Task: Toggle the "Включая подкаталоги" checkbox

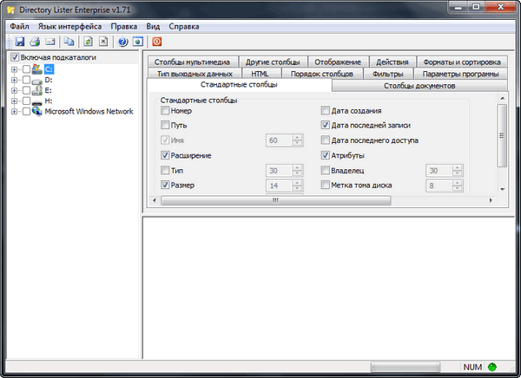Action: point(15,57)
